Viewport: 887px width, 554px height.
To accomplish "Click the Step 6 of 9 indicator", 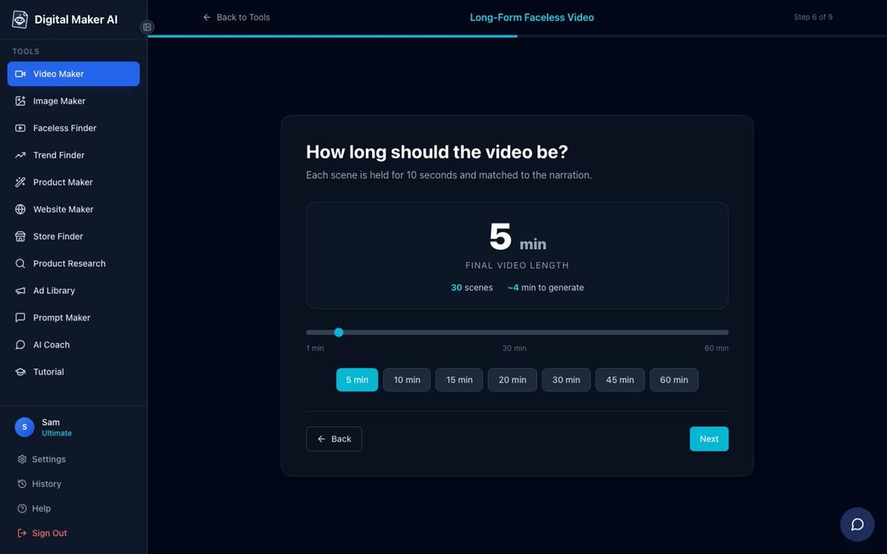I will pyautogui.click(x=813, y=17).
